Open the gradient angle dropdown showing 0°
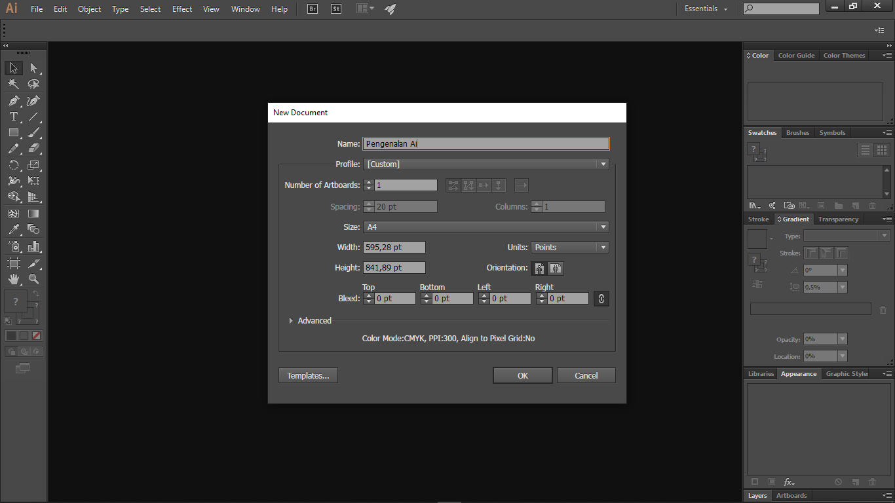895x503 pixels. (x=843, y=270)
